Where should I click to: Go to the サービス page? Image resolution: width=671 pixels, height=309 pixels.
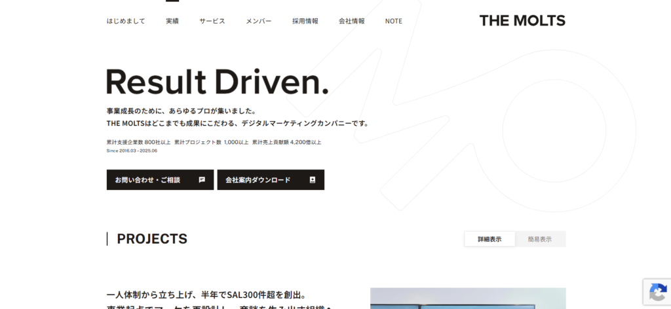[212, 21]
